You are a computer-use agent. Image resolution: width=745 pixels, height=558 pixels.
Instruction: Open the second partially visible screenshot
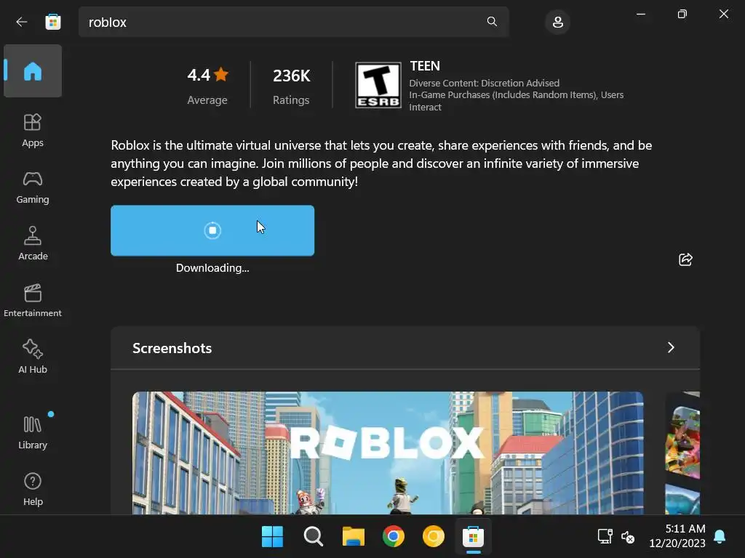tap(682, 453)
